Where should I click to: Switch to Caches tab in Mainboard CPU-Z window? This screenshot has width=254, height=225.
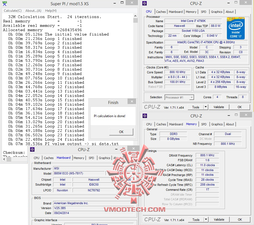click(x=49, y=158)
